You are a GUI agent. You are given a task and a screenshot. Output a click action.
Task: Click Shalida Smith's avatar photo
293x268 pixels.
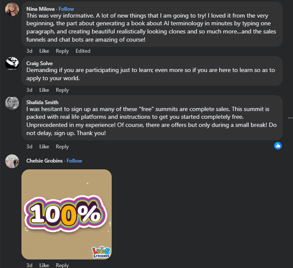point(12,103)
